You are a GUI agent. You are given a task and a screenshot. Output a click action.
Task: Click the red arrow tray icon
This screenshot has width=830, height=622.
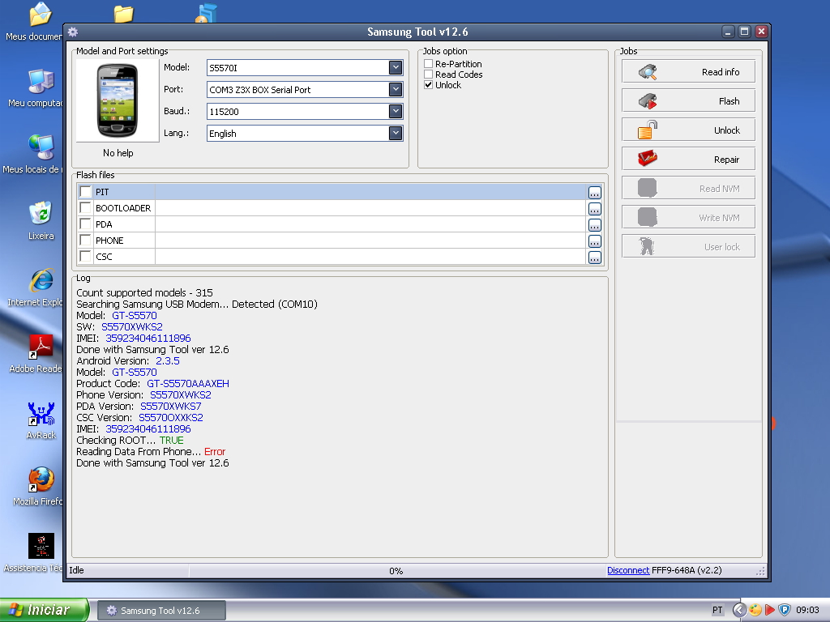tap(770, 610)
